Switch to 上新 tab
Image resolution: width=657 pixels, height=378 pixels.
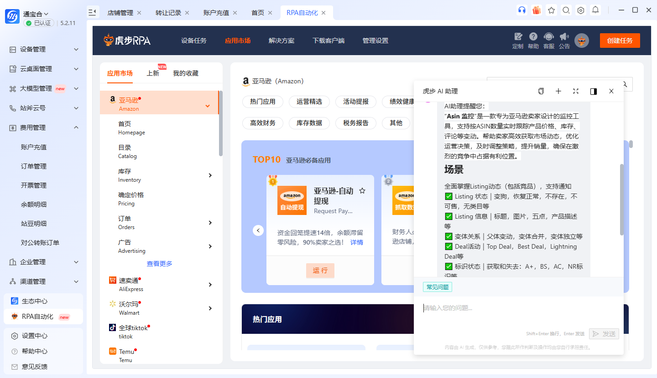(x=153, y=73)
